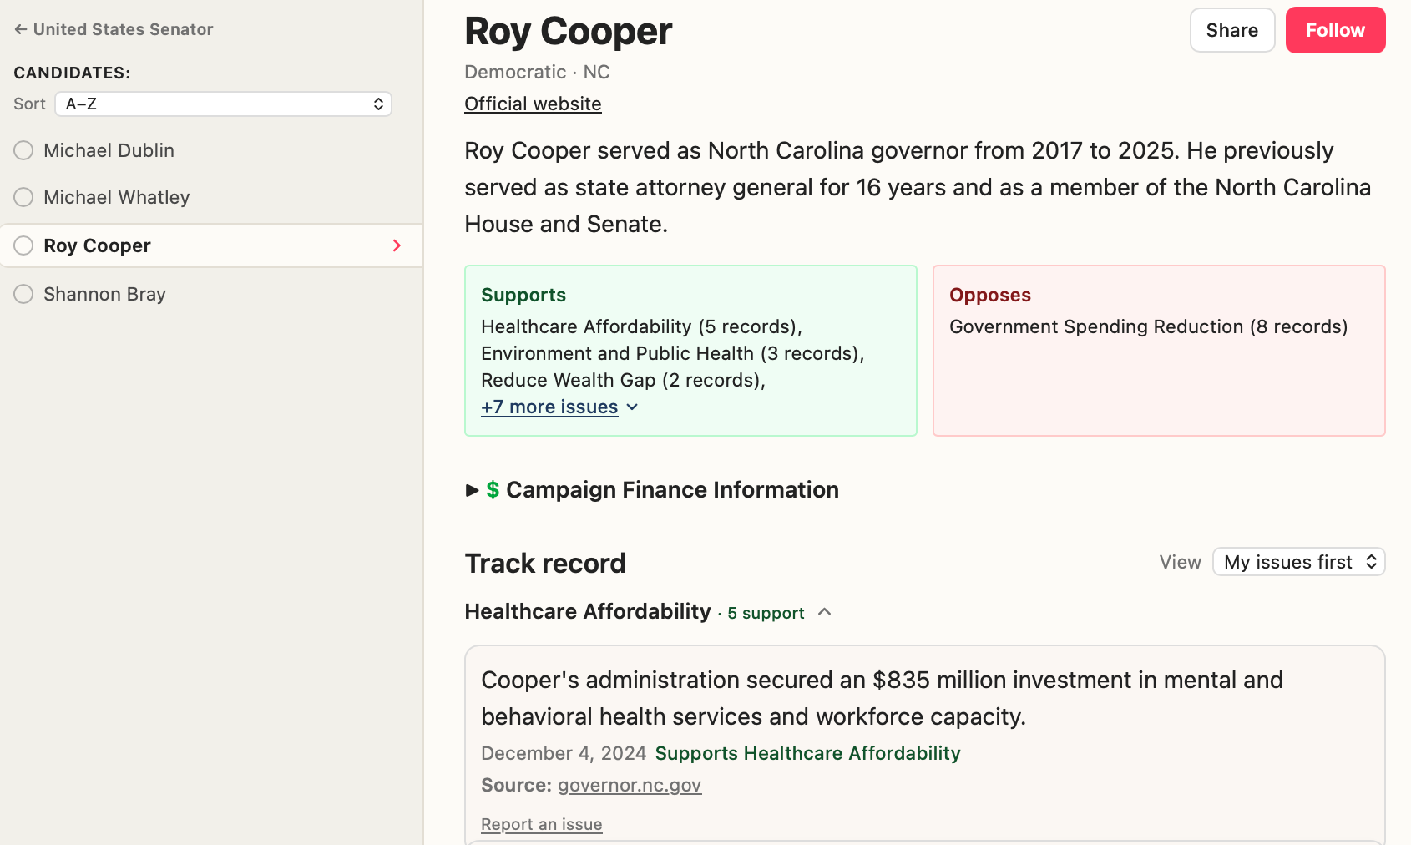
Task: Open Shannon Bray candidate name
Action: click(104, 294)
